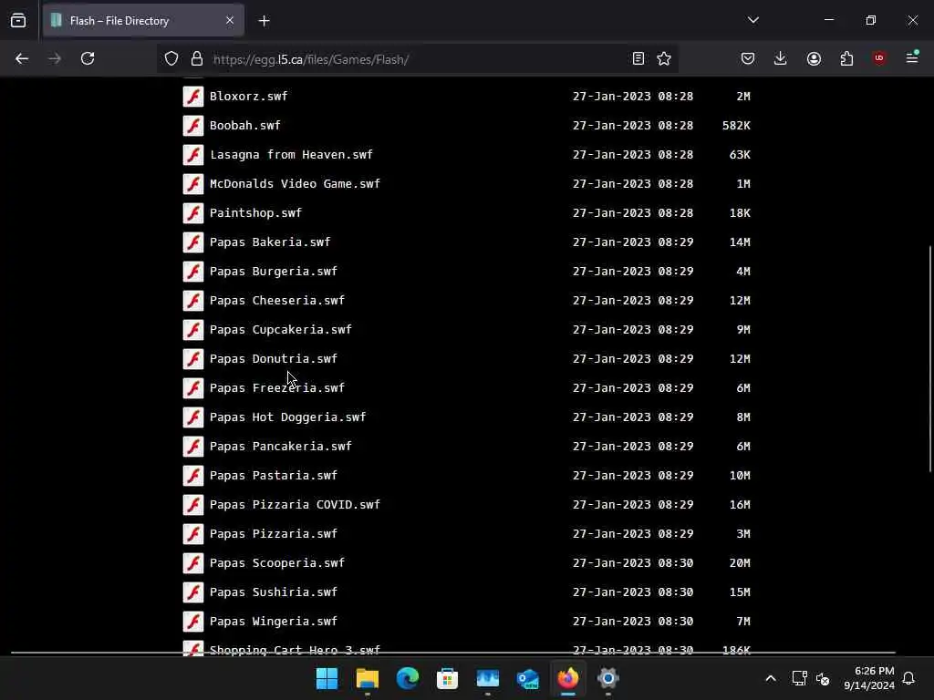Reload the current page

point(88,59)
